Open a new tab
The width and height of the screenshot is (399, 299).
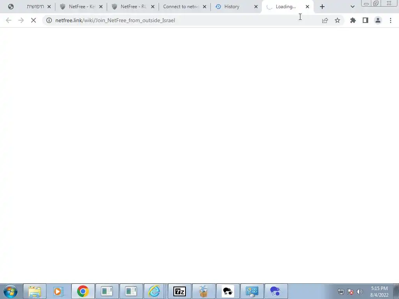tap(322, 7)
